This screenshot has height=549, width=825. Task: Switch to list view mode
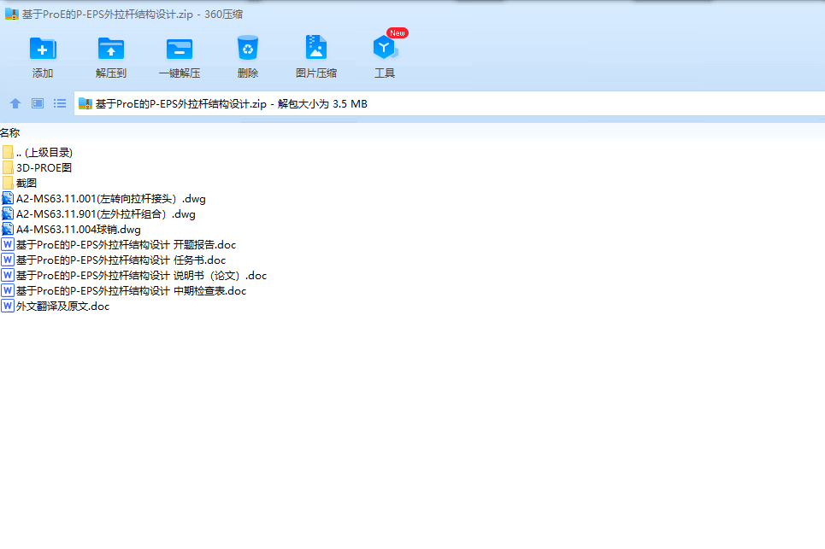[x=60, y=103]
